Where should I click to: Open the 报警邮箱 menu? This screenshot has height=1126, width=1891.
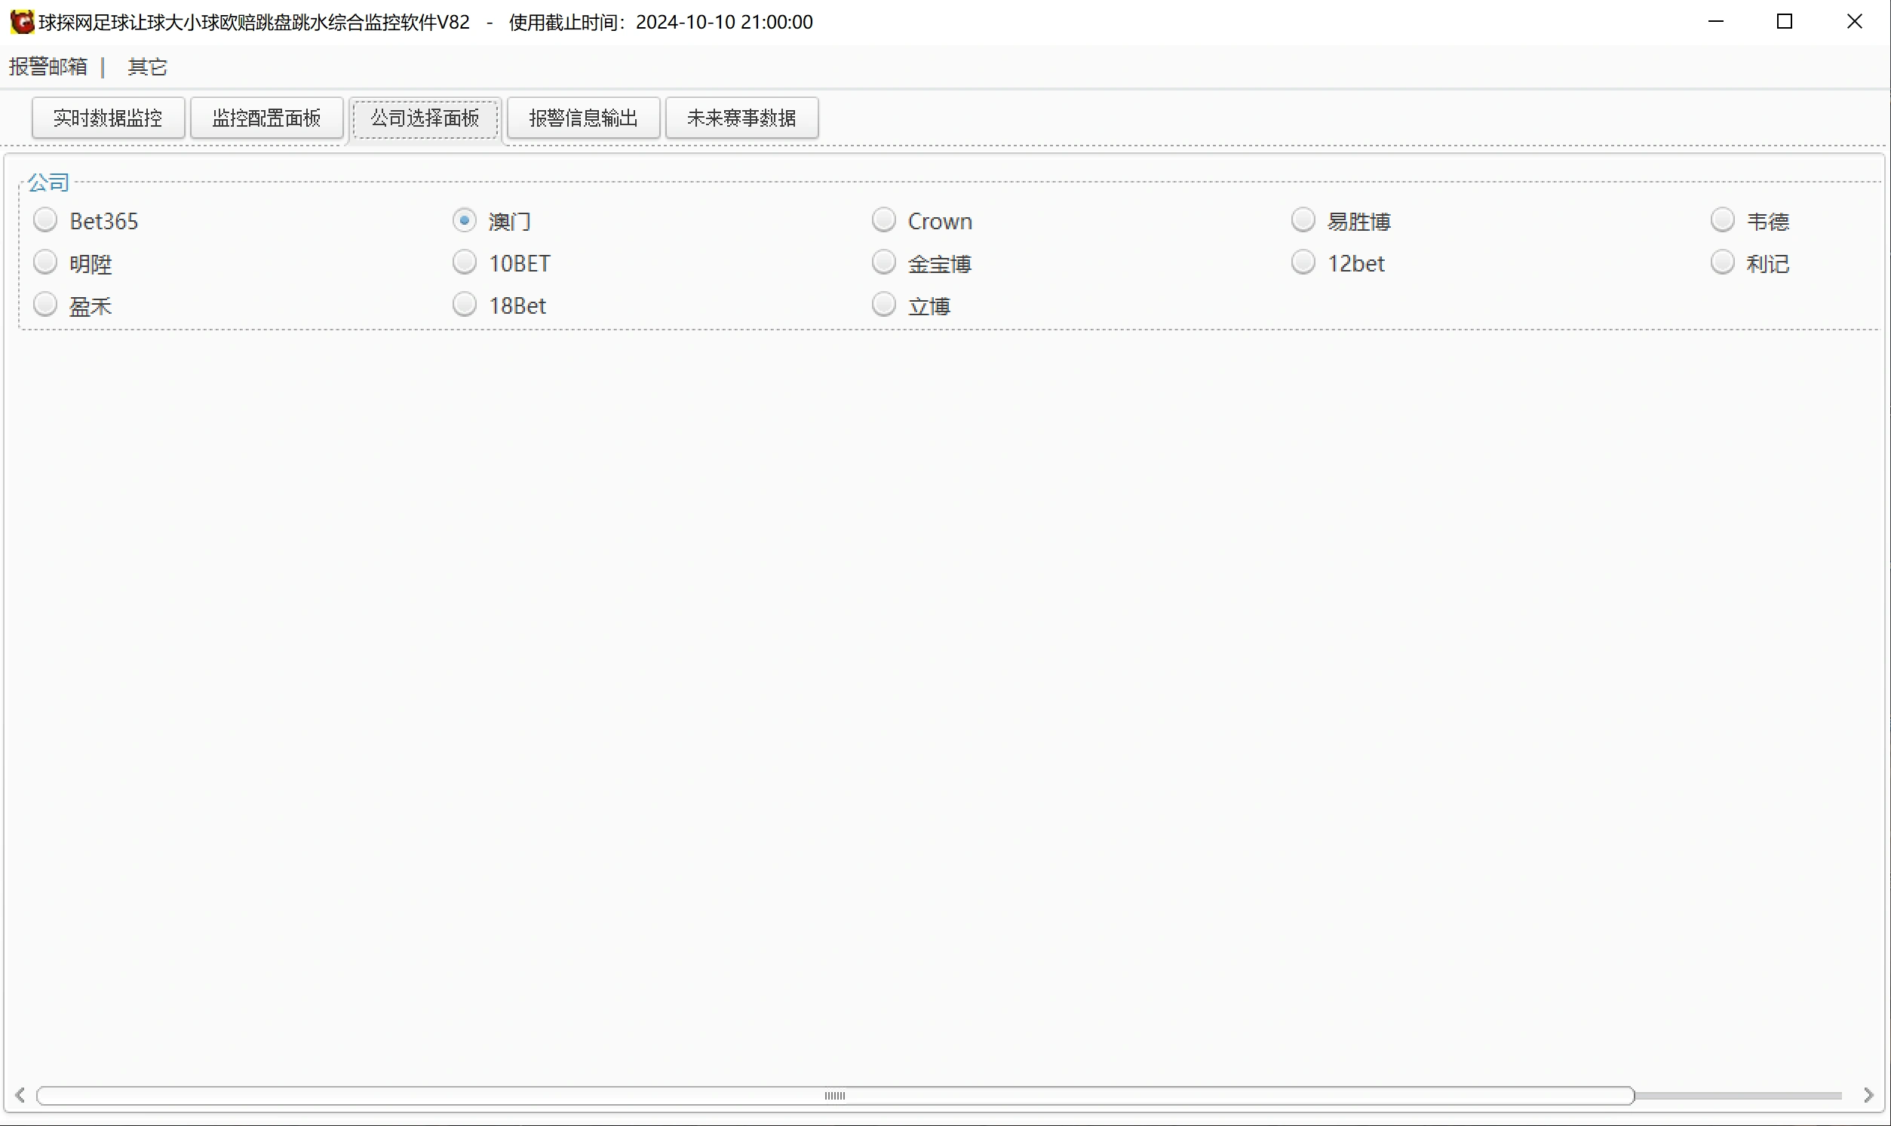click(x=48, y=67)
